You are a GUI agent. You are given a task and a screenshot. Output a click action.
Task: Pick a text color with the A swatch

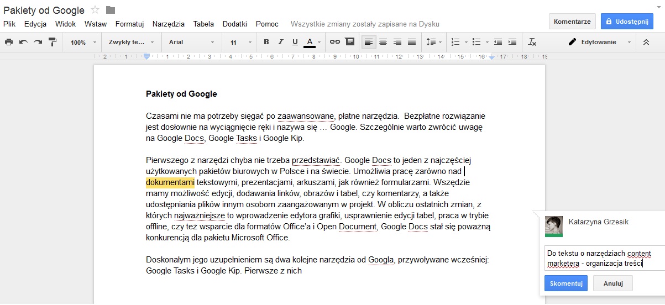click(x=309, y=42)
